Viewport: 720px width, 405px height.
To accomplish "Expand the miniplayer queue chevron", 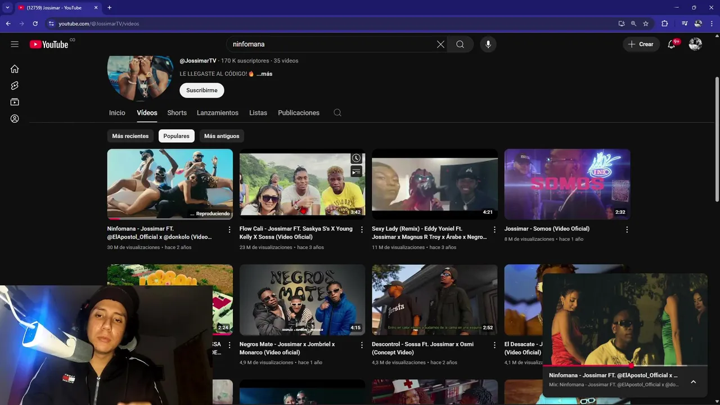I will [693, 381].
